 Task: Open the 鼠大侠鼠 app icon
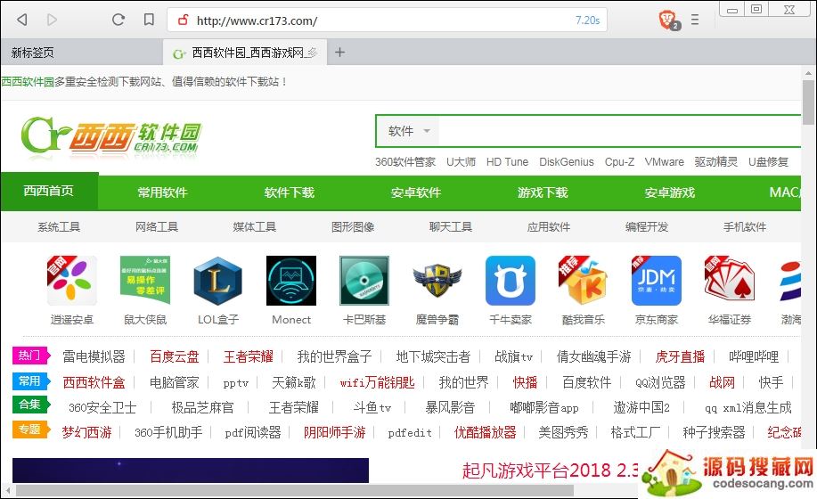click(145, 281)
